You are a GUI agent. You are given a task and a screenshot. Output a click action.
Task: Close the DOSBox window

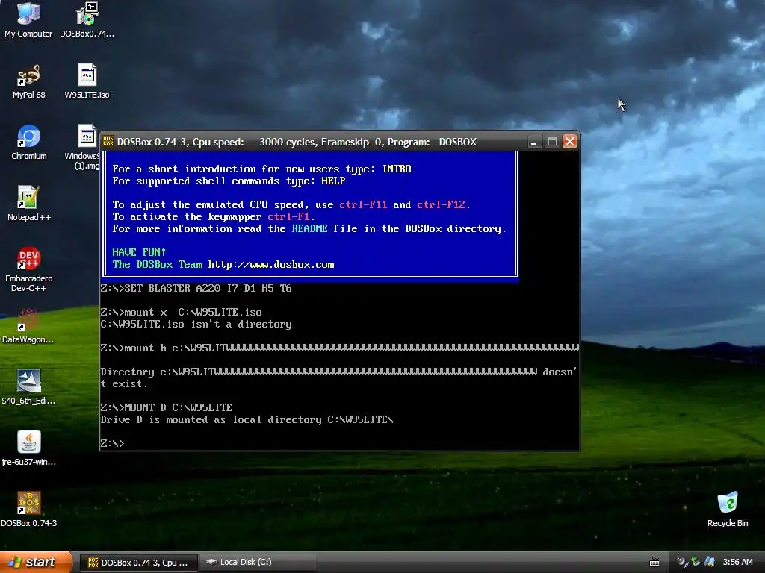point(569,142)
